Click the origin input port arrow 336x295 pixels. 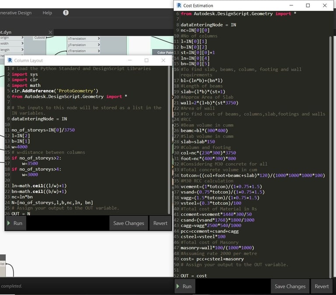22,38
